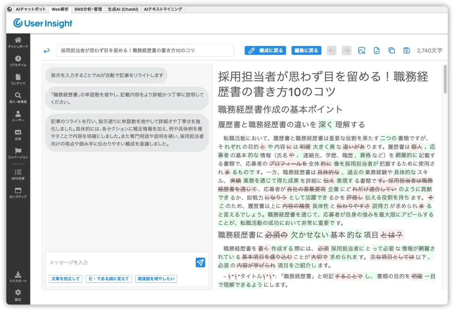Open 設定 gear in the sidebar

coord(18,295)
